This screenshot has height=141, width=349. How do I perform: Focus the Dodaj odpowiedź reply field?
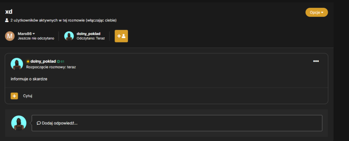(177, 123)
